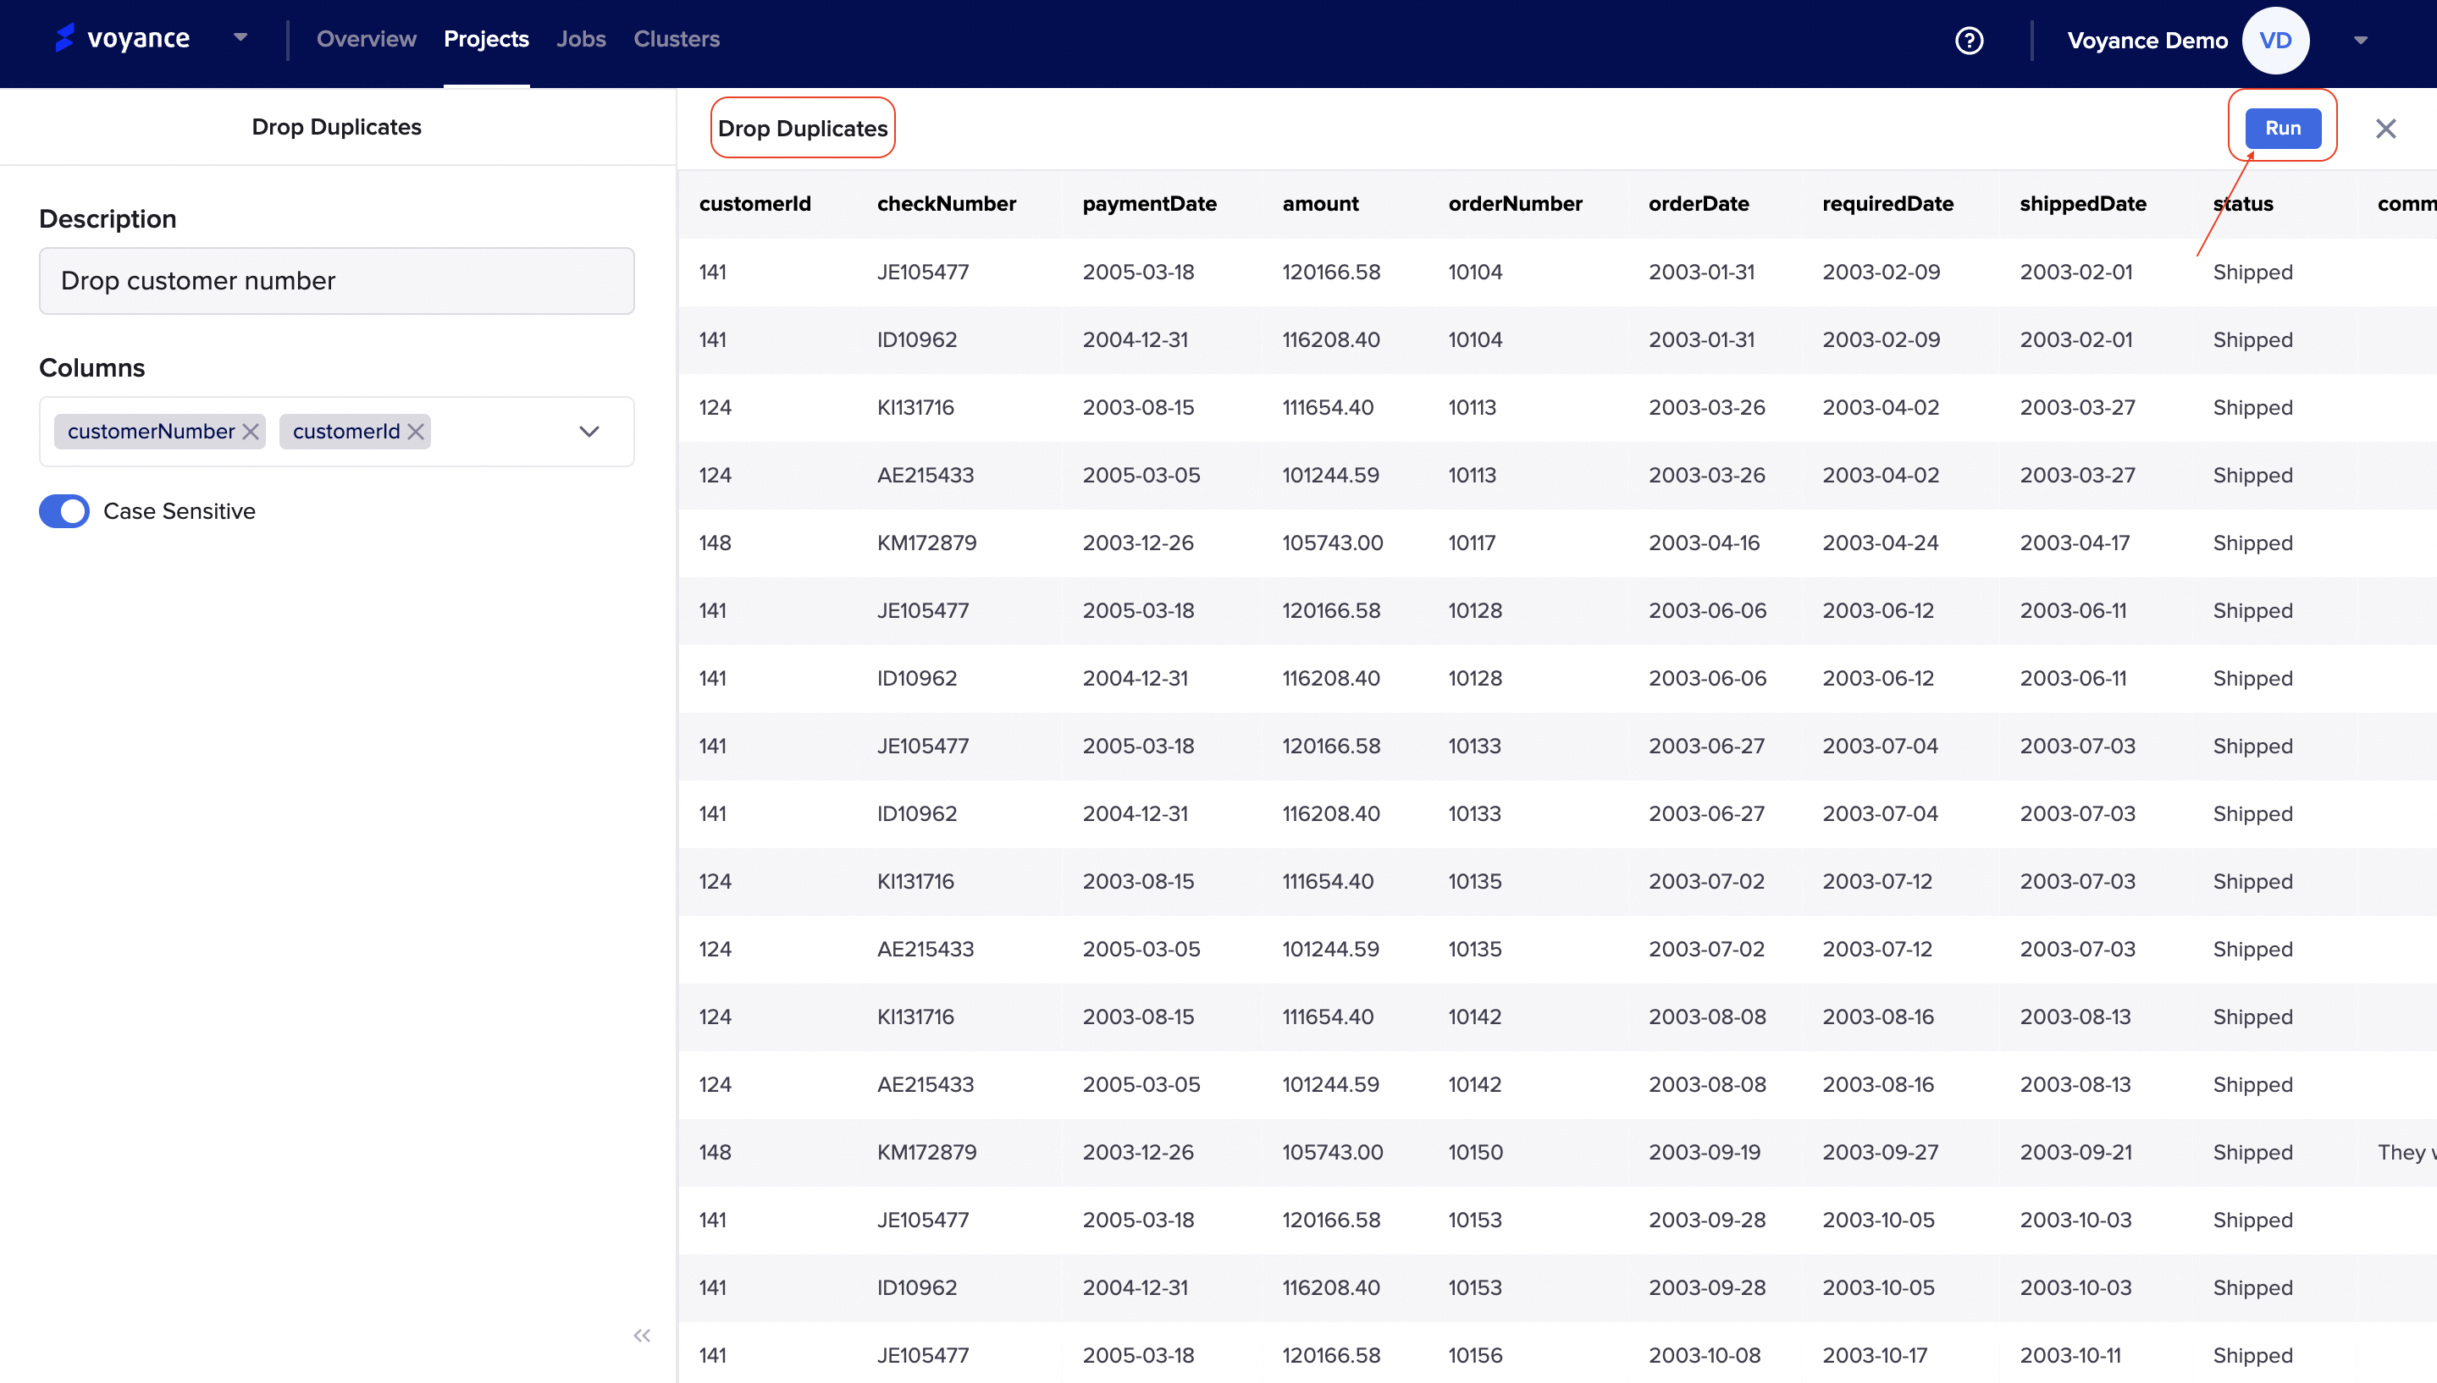Click shipped date cell 2003-10-11
Screen dimensions: 2437x1383
[x=2070, y=1355]
